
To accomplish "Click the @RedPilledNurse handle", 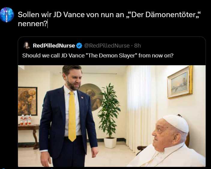I will (107, 46).
